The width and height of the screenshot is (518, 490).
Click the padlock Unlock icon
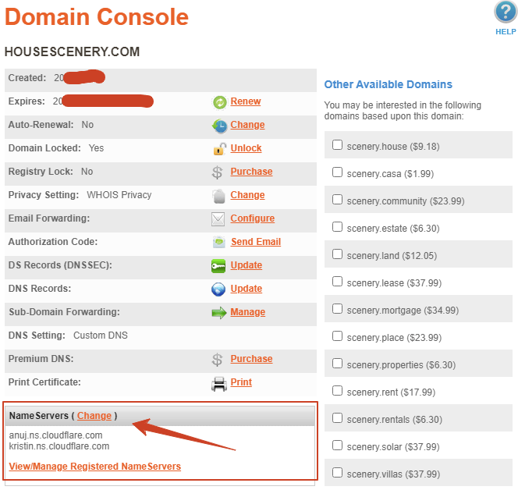[x=218, y=149]
